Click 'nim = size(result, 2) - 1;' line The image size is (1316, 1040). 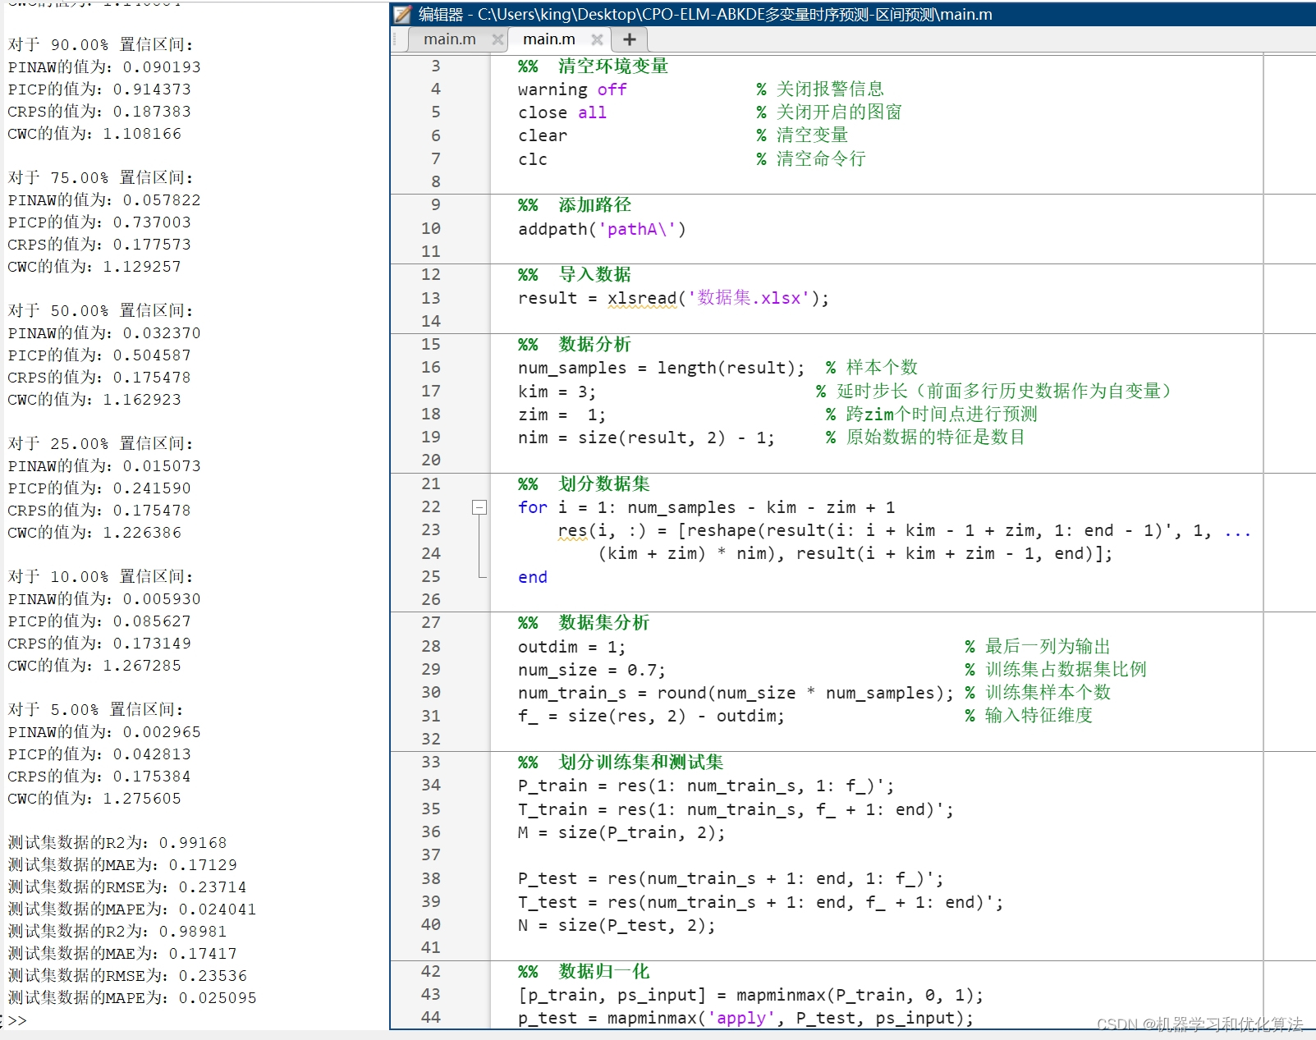tap(646, 438)
